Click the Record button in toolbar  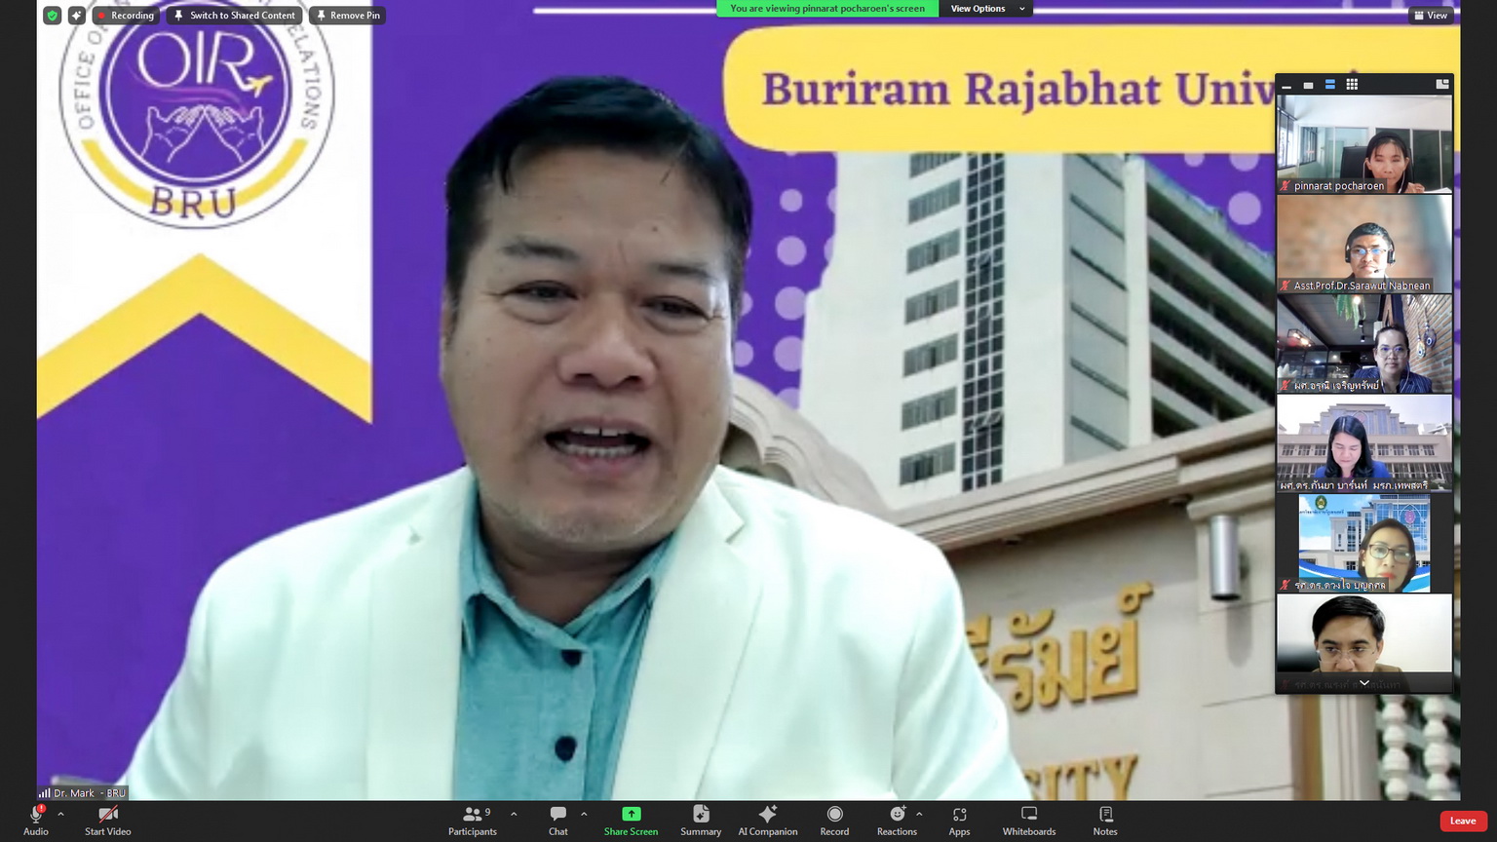pos(834,820)
